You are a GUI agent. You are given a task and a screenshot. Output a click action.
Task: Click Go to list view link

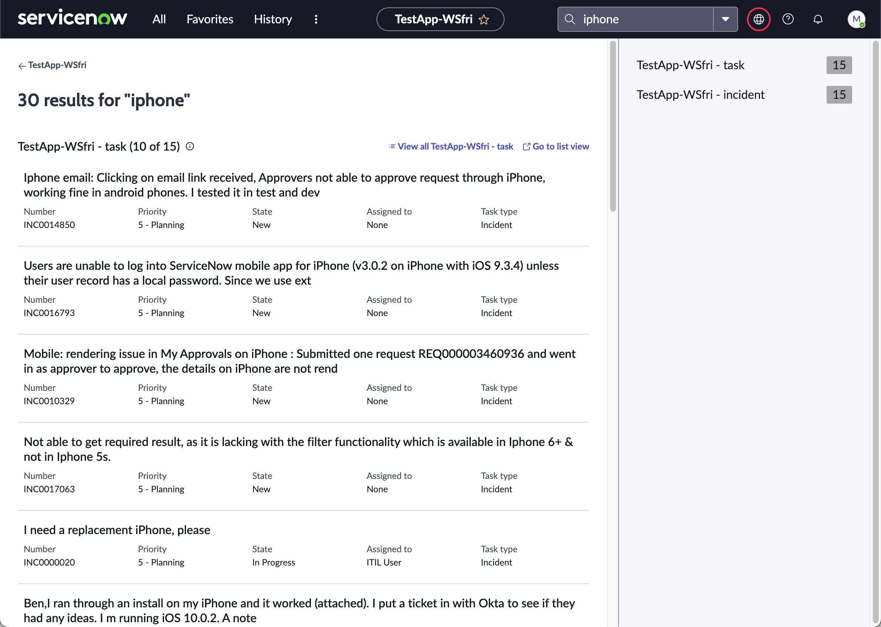pos(556,146)
